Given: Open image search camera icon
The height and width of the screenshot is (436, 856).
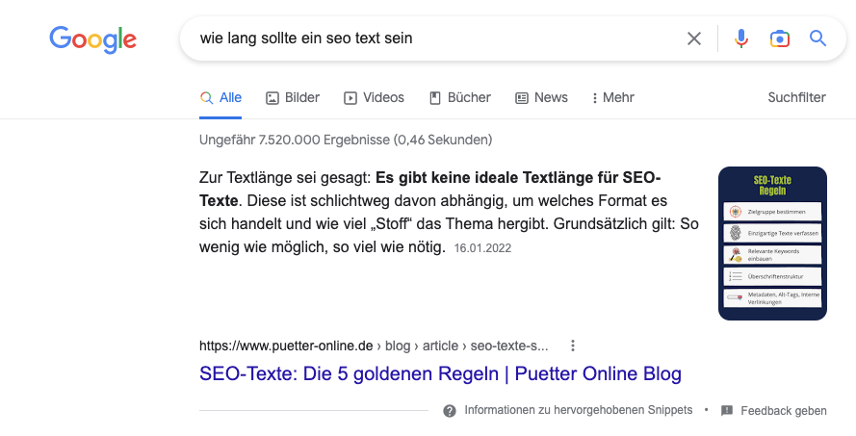Looking at the screenshot, I should (780, 38).
